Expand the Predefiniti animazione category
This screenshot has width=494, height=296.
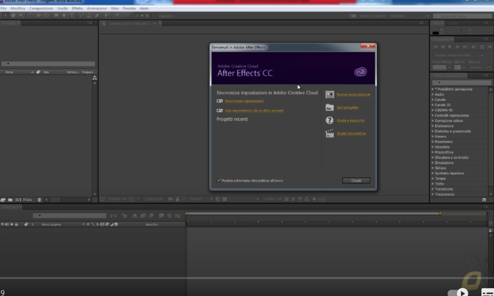coord(433,89)
